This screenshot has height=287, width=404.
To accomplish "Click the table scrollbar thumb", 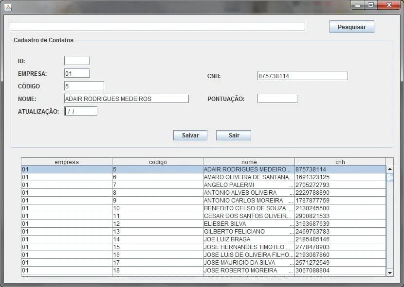I will tap(390, 177).
